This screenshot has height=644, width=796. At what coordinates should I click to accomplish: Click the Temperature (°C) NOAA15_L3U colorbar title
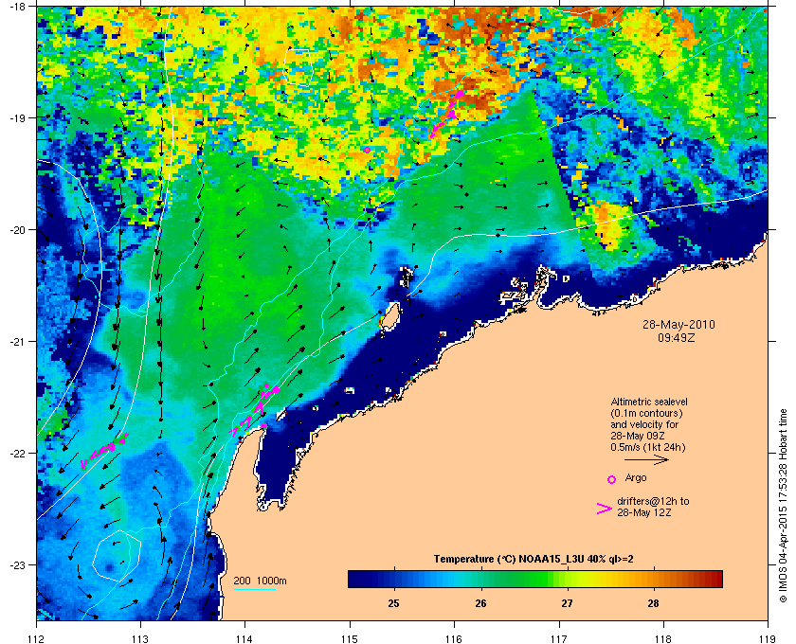click(533, 560)
